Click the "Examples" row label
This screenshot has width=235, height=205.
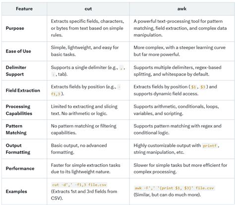[x=16, y=192]
